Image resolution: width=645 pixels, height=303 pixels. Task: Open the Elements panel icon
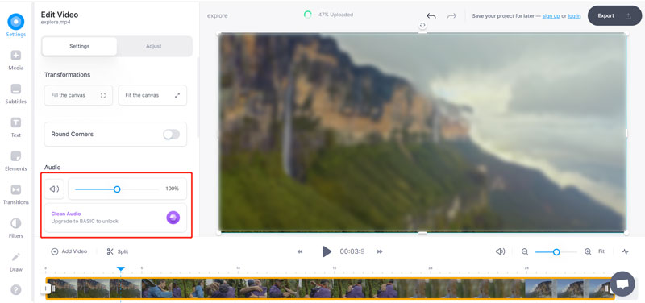pyautogui.click(x=15, y=156)
